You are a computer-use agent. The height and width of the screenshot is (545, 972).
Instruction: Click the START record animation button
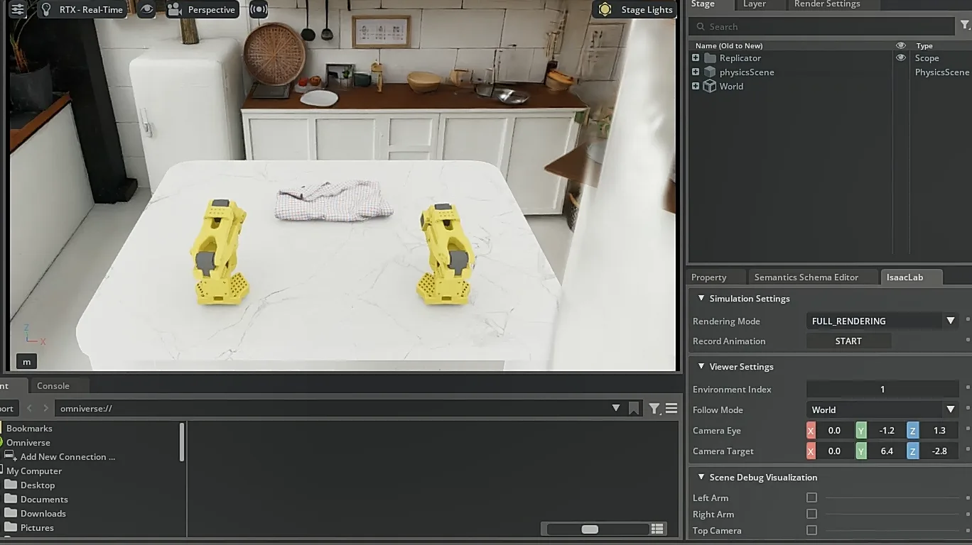(x=848, y=341)
